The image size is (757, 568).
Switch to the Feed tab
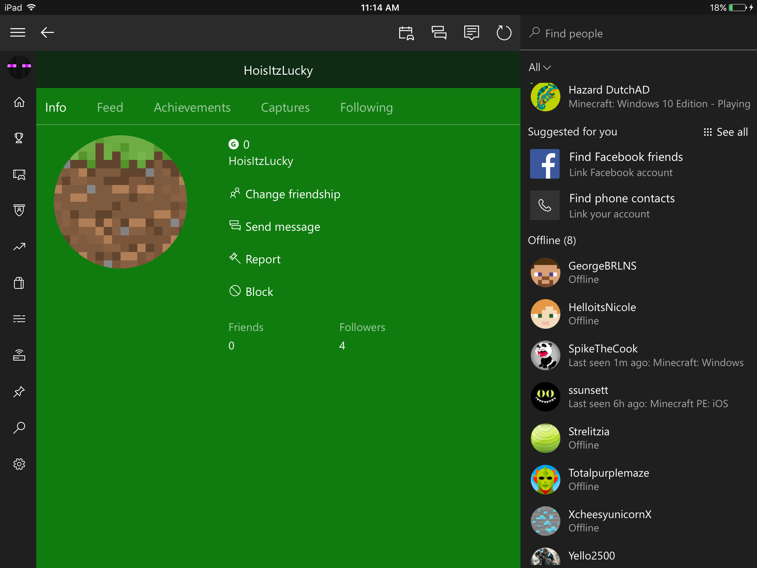coord(110,107)
